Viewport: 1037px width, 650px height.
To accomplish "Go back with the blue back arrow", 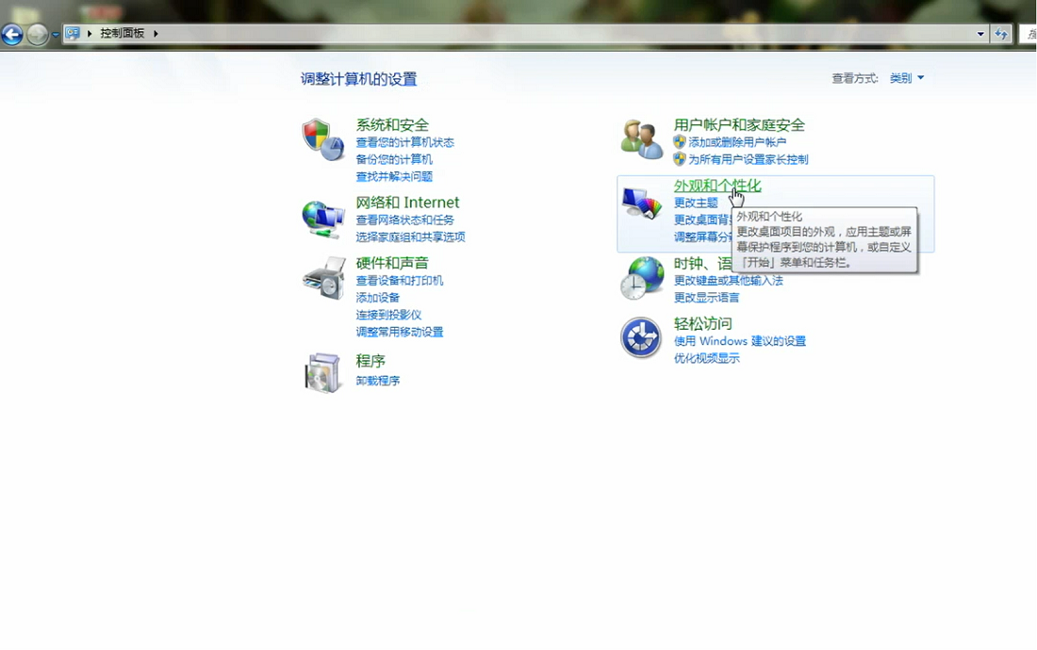I will 12,34.
